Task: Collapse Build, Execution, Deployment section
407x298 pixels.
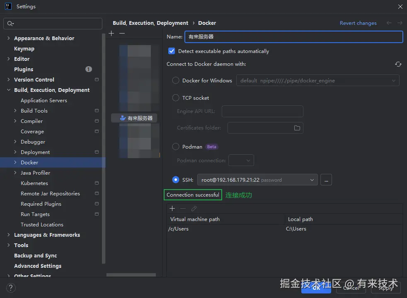Action: [x=9, y=90]
